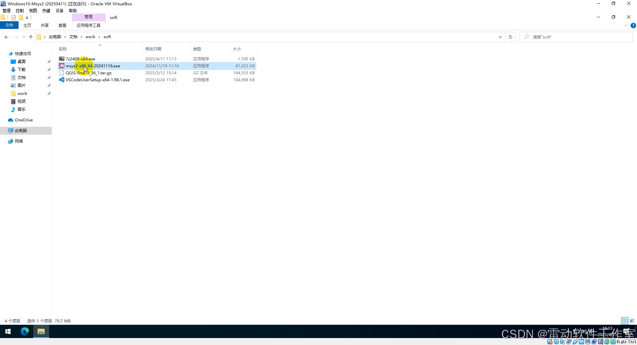Open the View (查看) ribbon tab

tap(62, 26)
